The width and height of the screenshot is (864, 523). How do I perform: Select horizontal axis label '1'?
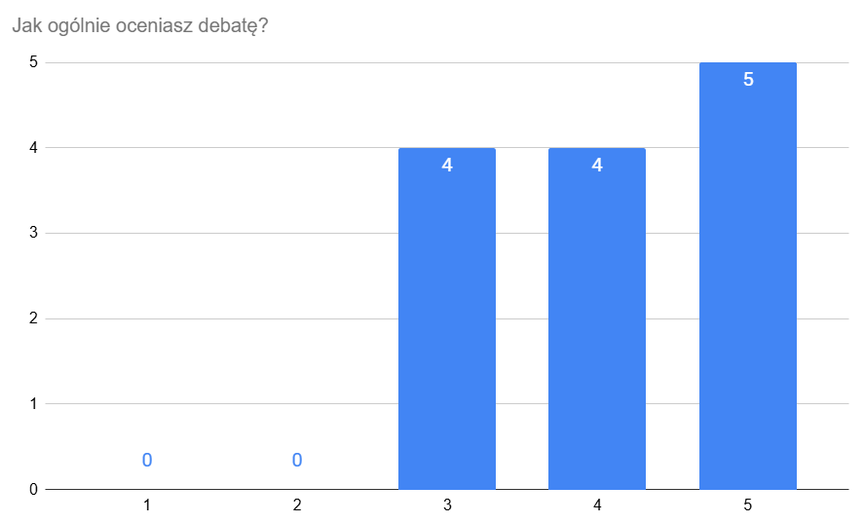147,505
